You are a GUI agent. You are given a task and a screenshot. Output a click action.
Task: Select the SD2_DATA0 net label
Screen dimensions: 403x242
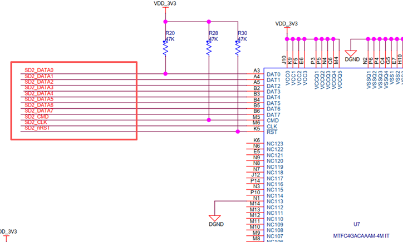pos(39,70)
